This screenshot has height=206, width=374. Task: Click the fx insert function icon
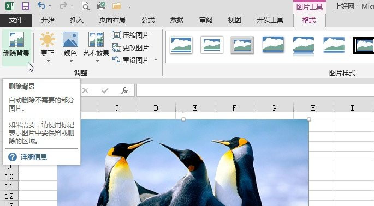124,90
